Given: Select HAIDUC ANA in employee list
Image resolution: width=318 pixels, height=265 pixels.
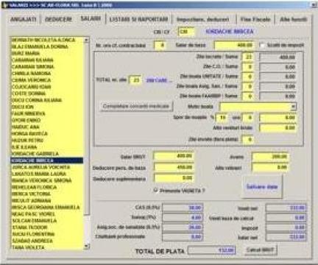Looking at the screenshot, I should [x=47, y=127].
